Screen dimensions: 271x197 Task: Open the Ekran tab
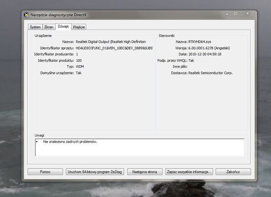point(49,27)
